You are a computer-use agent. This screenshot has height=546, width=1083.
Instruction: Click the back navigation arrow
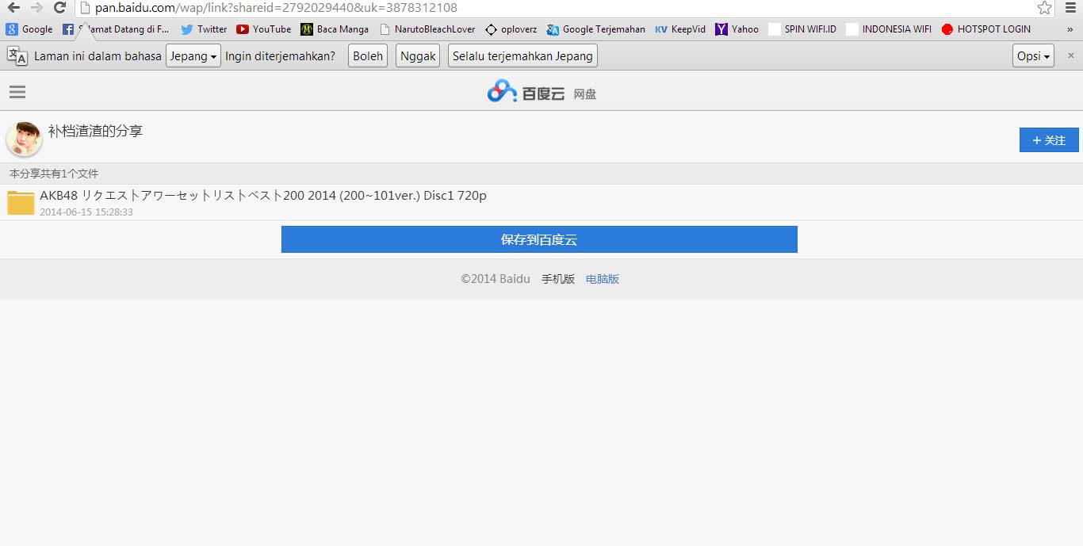[x=13, y=8]
